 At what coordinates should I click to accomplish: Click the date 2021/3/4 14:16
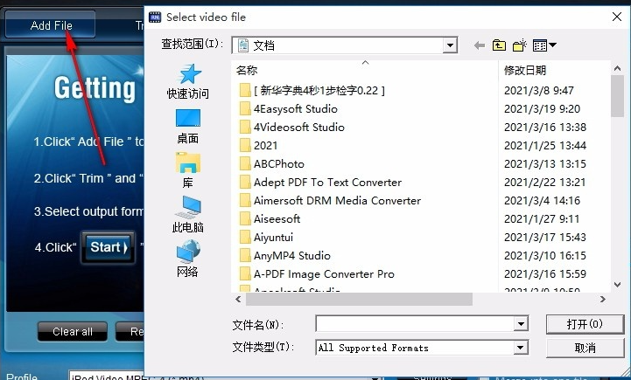tap(542, 200)
